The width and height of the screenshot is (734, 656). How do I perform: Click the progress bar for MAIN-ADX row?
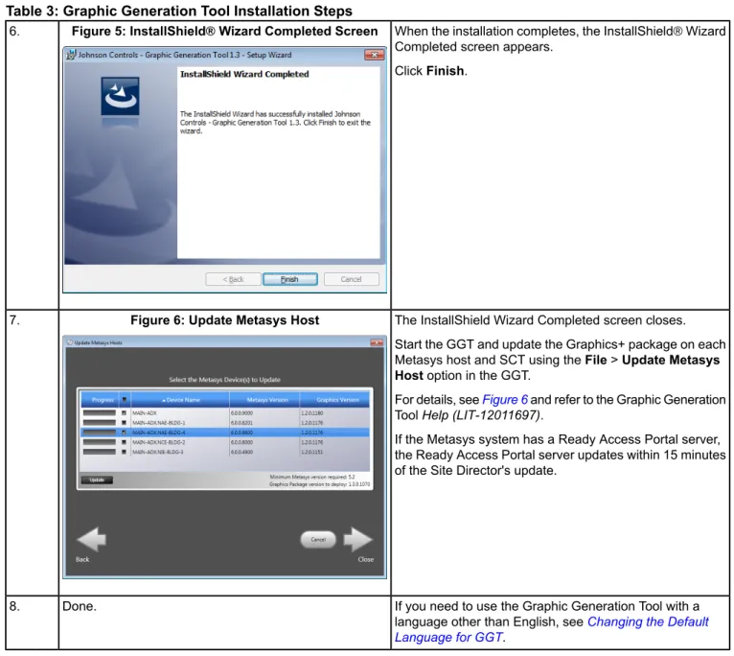pos(100,412)
